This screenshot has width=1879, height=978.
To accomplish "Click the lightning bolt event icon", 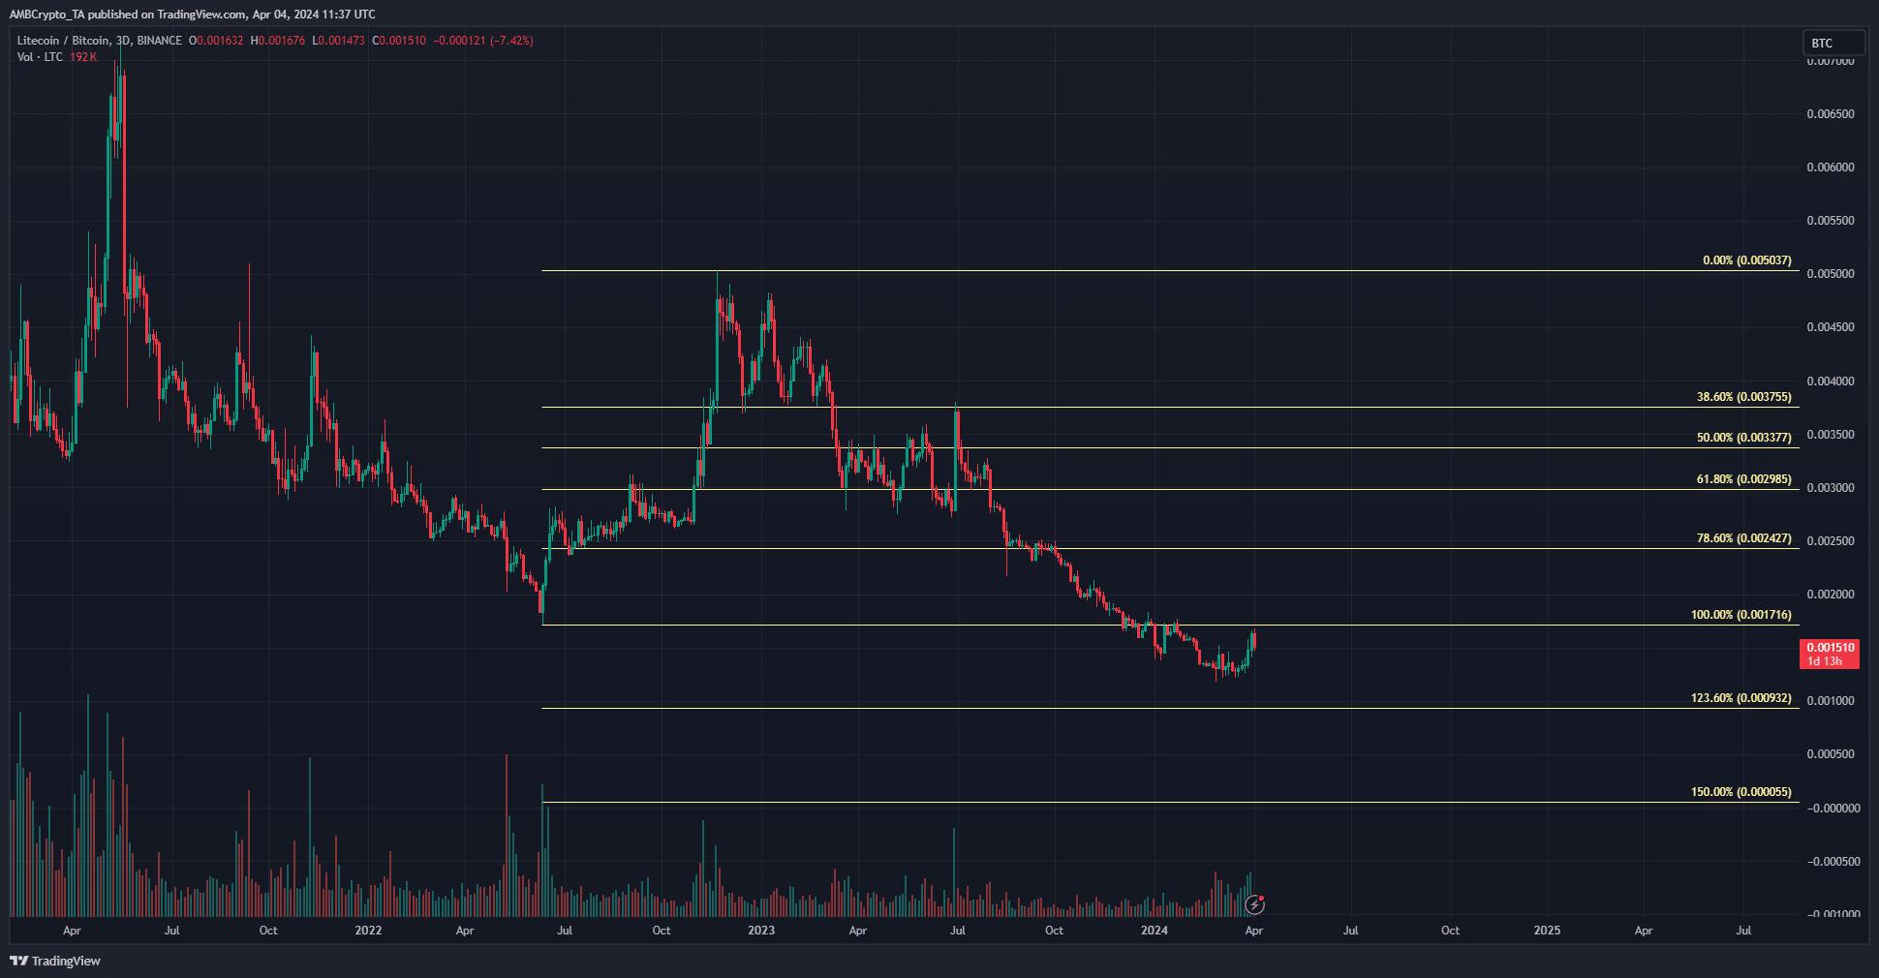I will point(1254,905).
